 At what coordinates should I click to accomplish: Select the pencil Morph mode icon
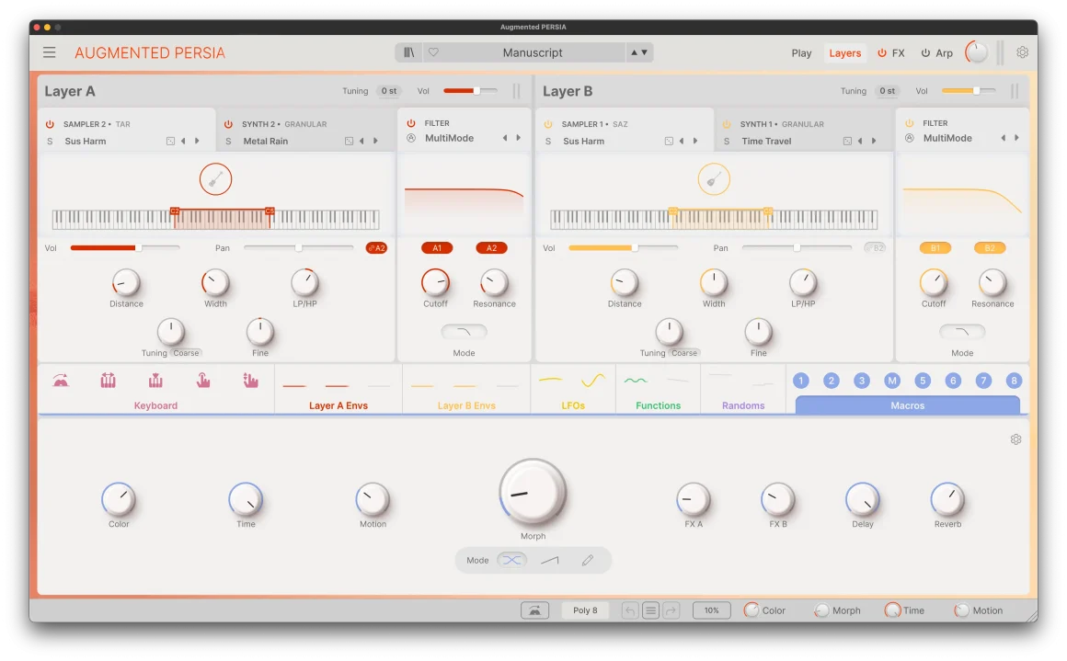tap(589, 560)
